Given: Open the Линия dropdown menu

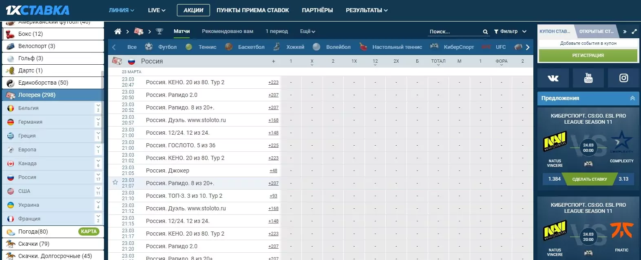Looking at the screenshot, I should click(x=122, y=10).
